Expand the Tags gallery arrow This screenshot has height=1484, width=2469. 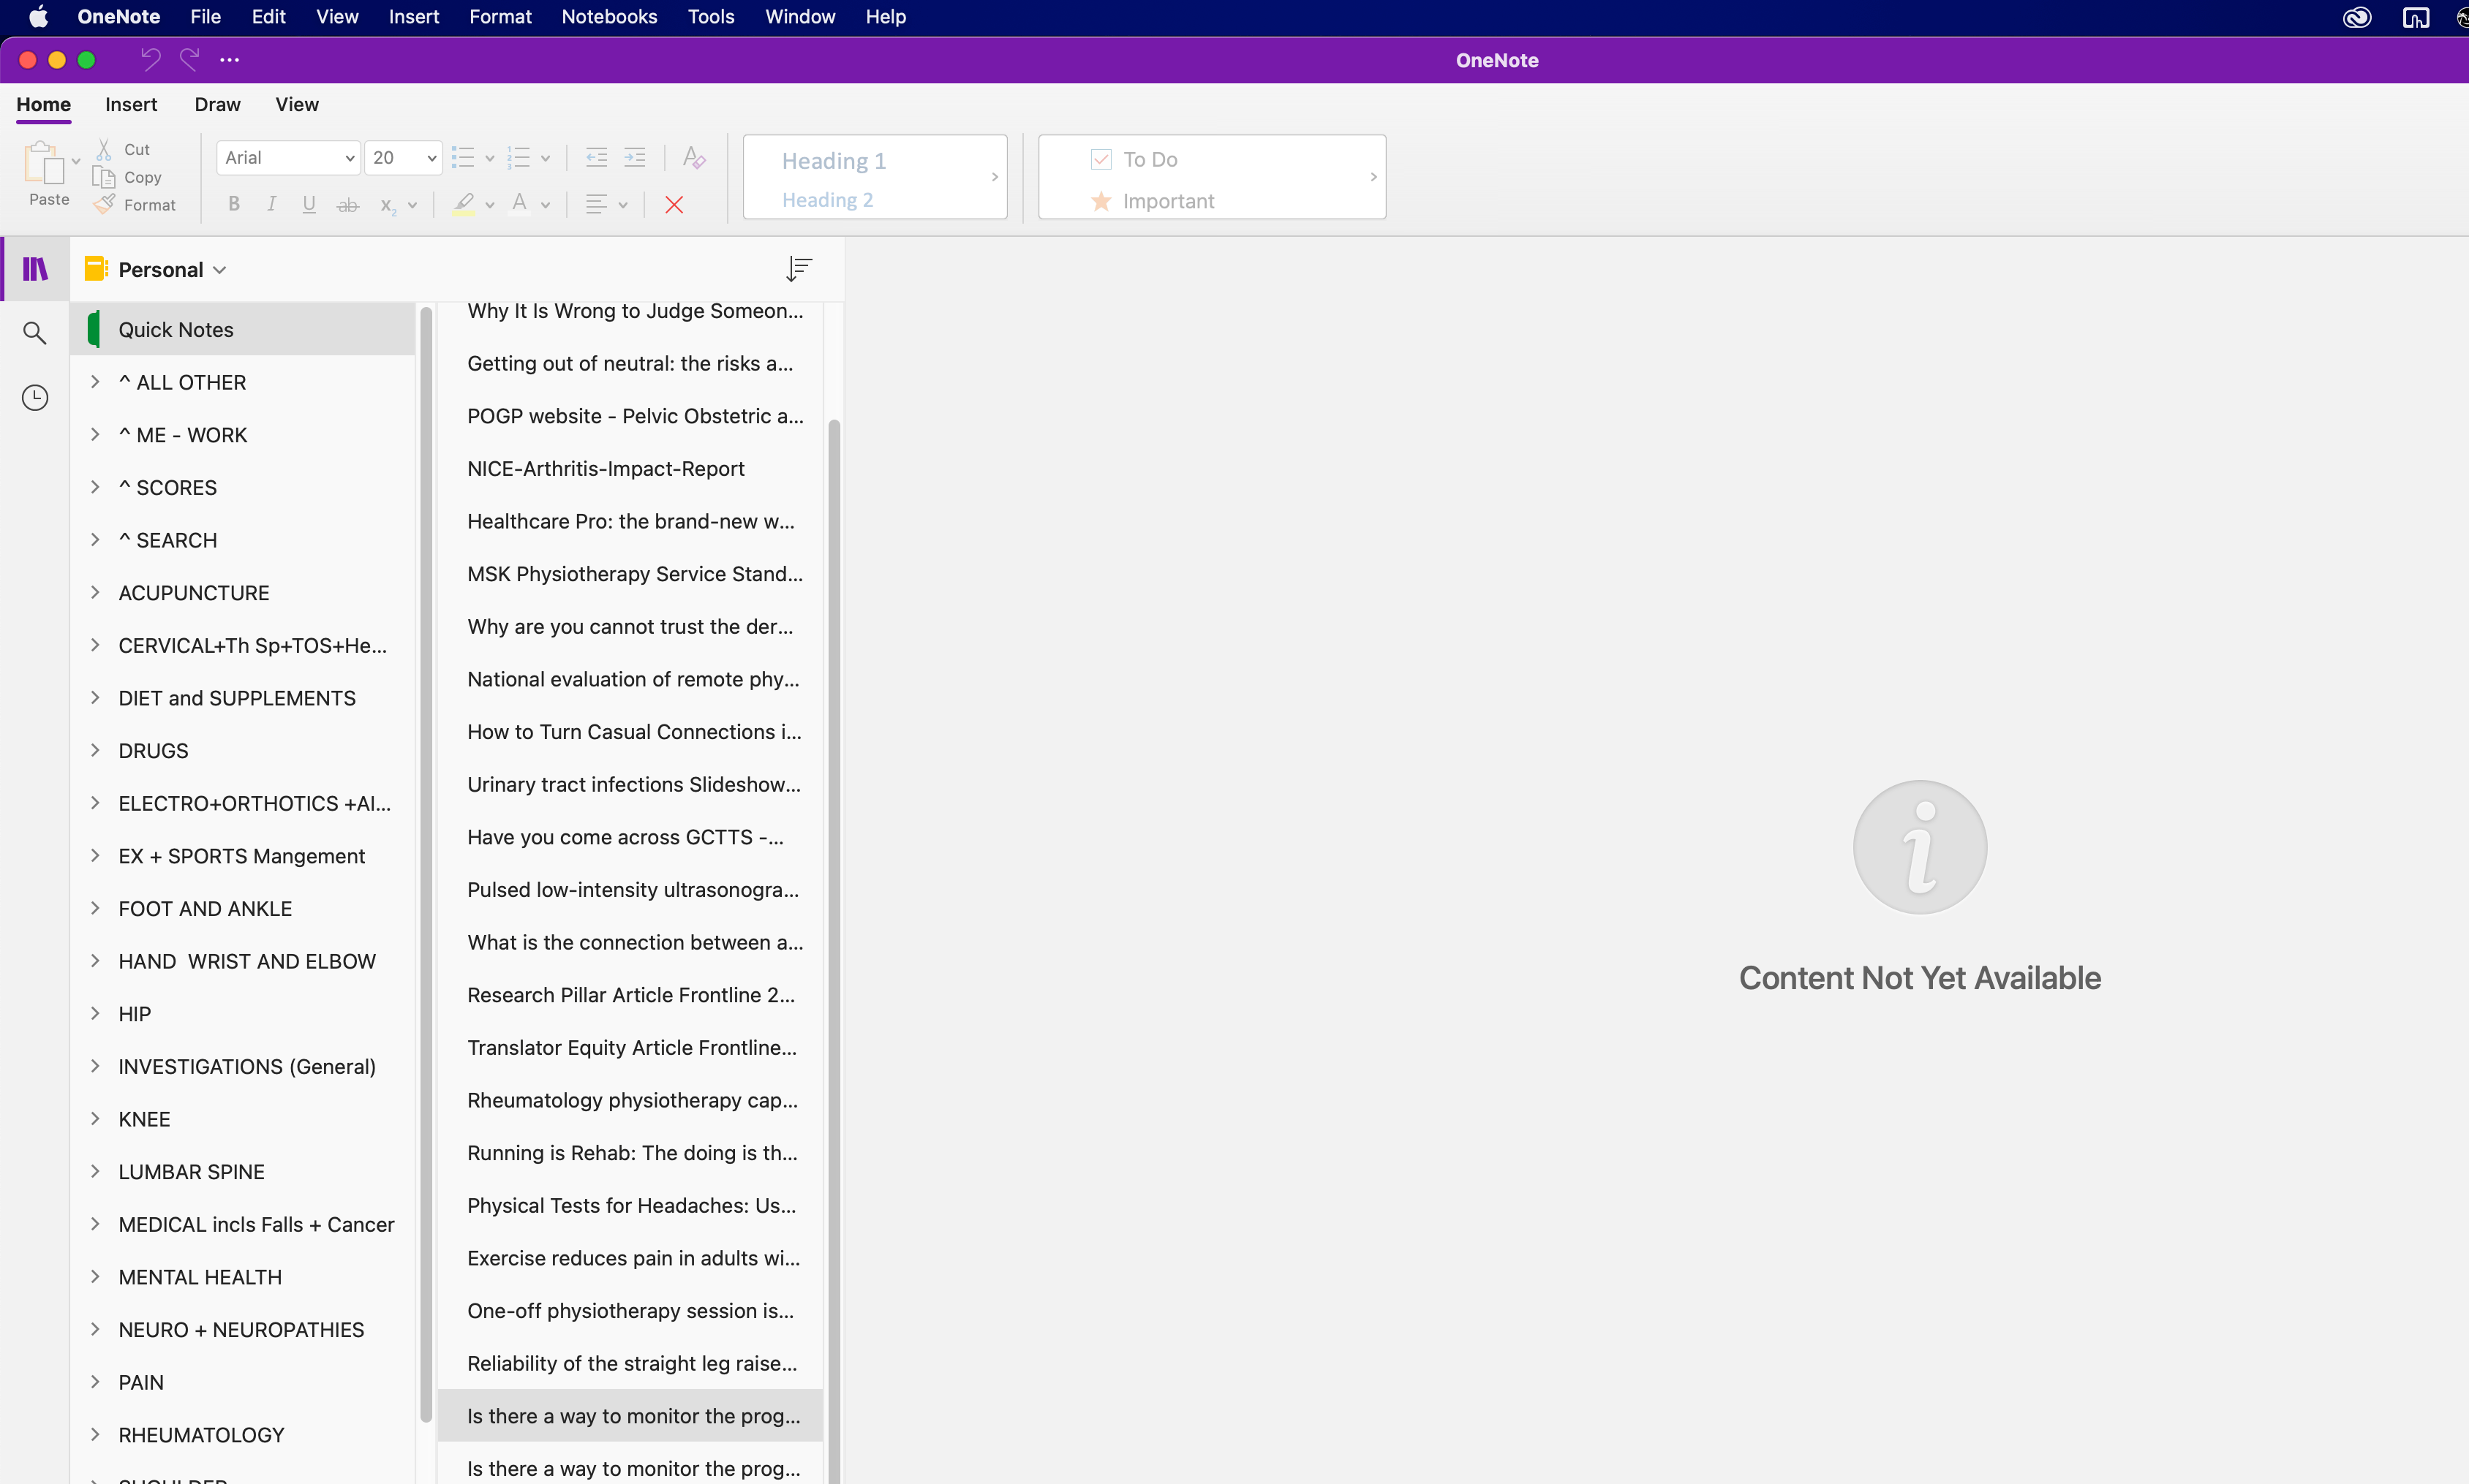coord(1373,177)
